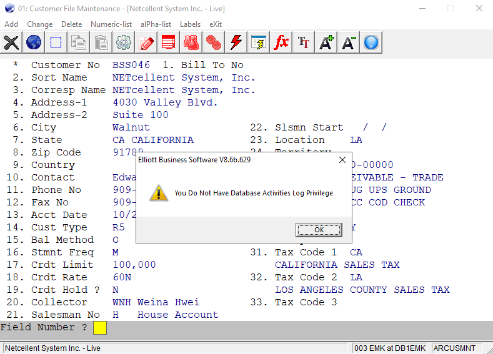Click the Crdt Hold ? value N
Image resolution: width=493 pixels, height=354 pixels.
116,290
